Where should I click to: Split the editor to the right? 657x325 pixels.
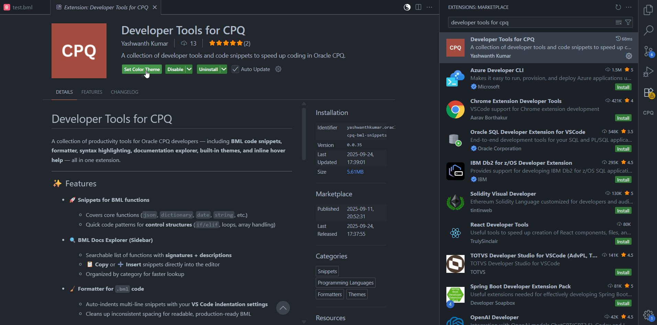[418, 7]
